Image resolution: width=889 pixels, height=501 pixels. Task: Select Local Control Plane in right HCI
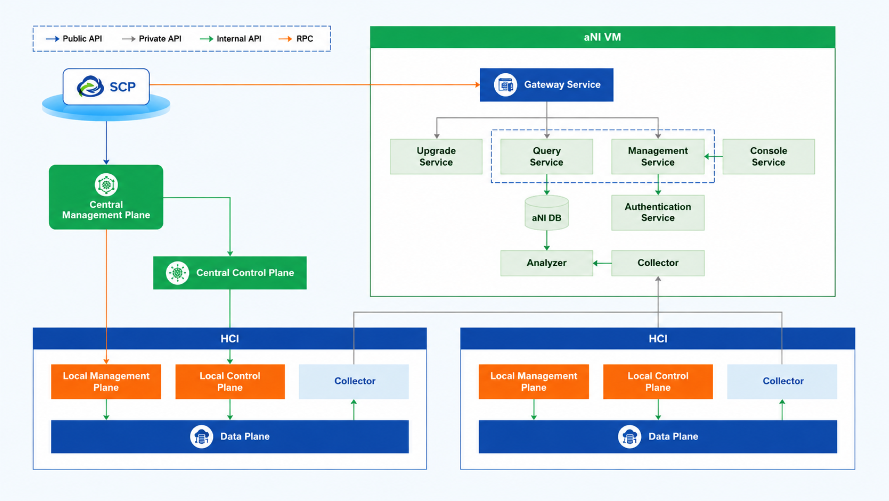(658, 381)
